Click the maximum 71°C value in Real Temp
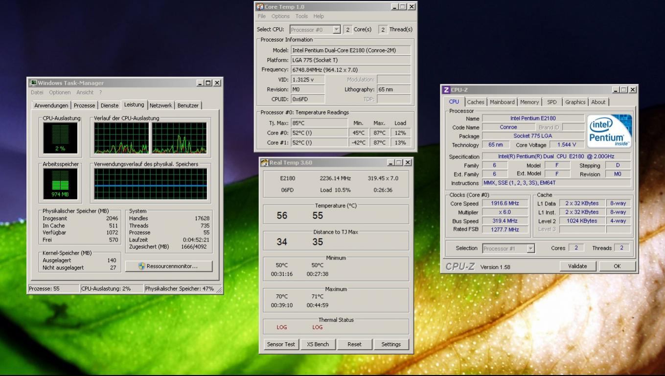This screenshot has height=376, width=665. tap(318, 296)
